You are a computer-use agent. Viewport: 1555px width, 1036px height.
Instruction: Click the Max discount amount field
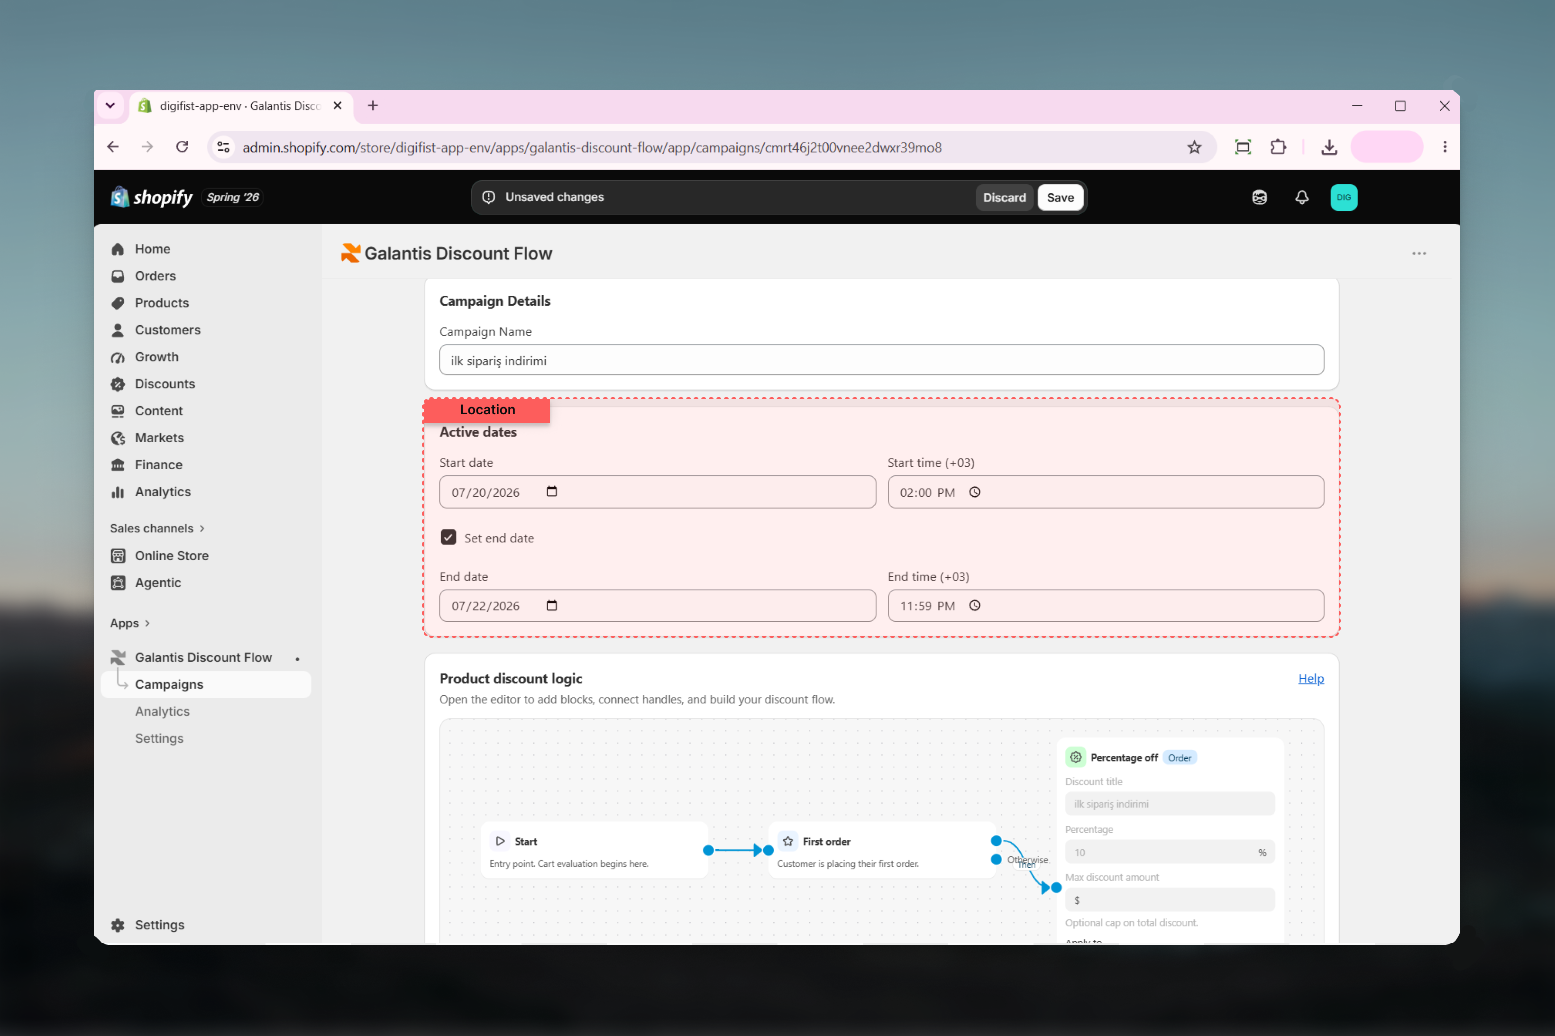(x=1170, y=900)
